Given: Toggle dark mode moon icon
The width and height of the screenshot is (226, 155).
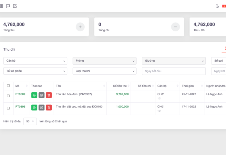Looking at the screenshot, I should click(217, 6).
